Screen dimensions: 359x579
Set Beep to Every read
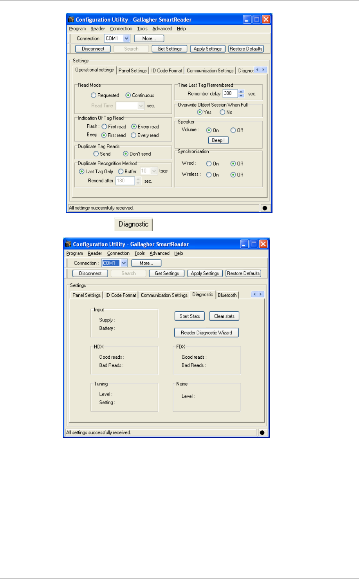click(133, 135)
